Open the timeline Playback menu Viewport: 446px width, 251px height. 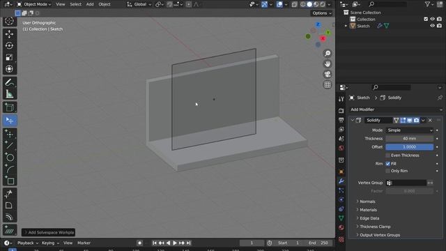27,243
